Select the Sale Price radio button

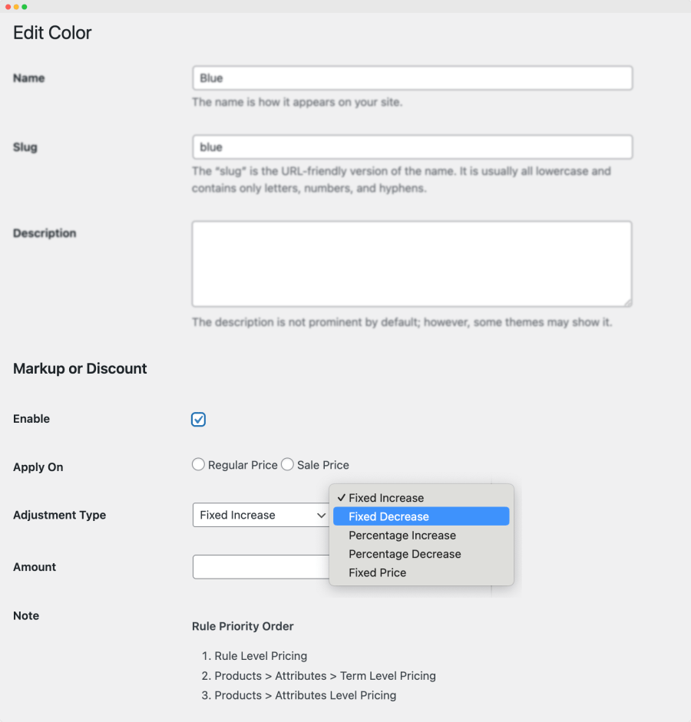point(287,464)
